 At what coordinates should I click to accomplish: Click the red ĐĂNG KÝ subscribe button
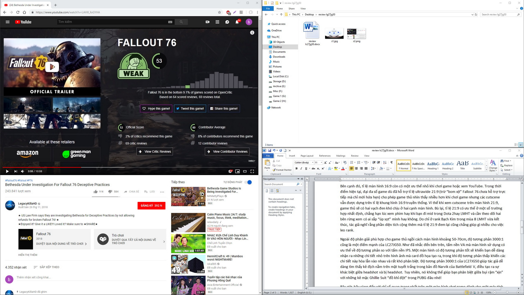pos(151,206)
